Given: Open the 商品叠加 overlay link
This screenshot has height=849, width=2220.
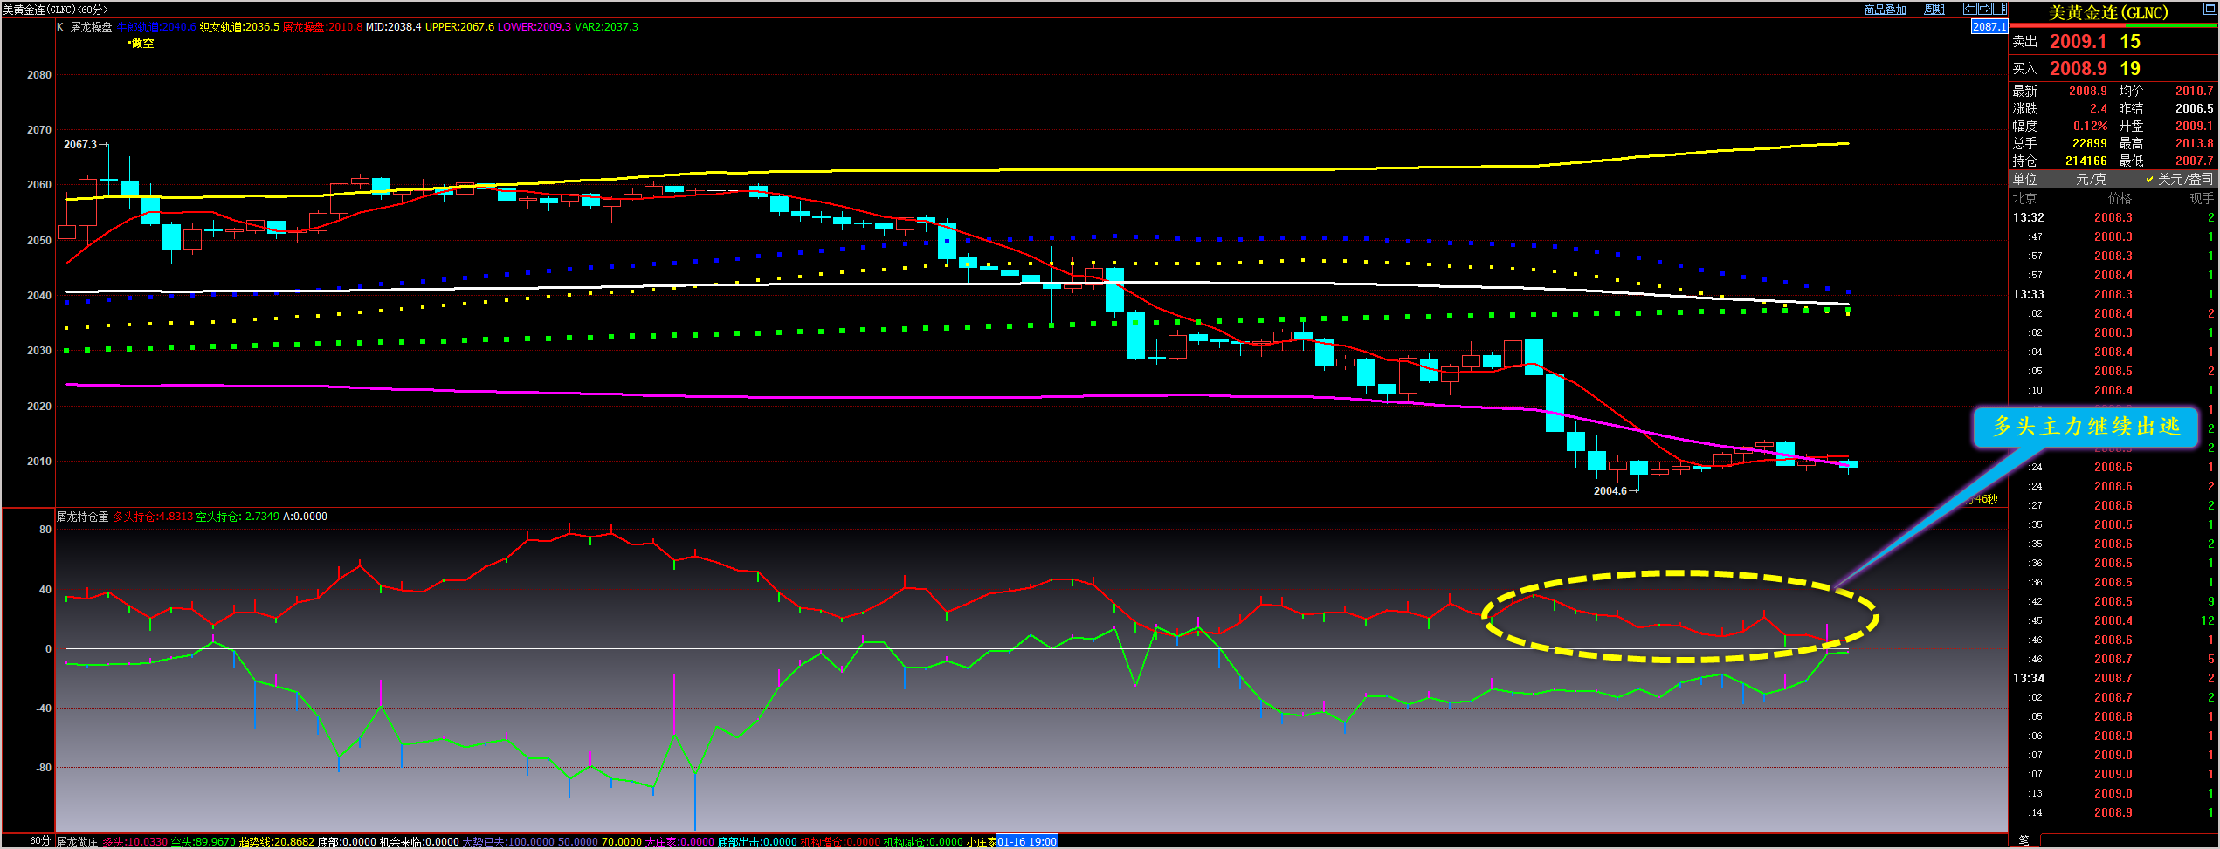Looking at the screenshot, I should pos(1885,10).
